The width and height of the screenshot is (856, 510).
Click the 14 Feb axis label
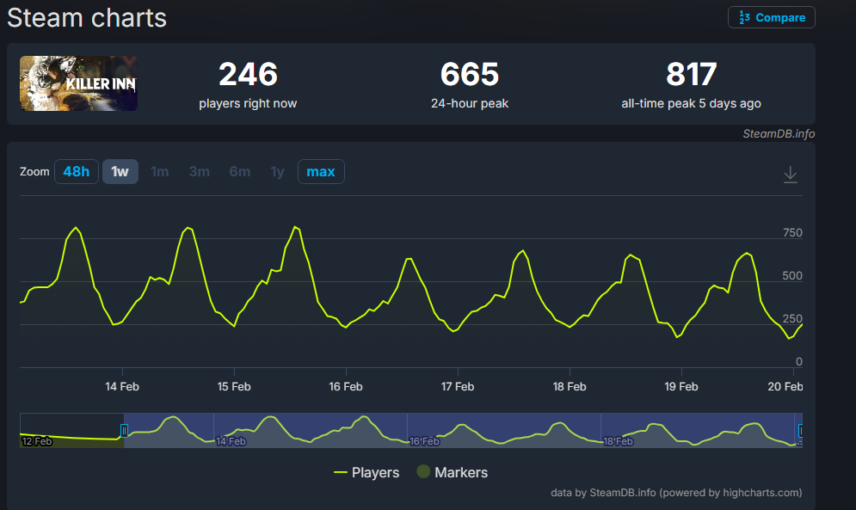coord(122,387)
